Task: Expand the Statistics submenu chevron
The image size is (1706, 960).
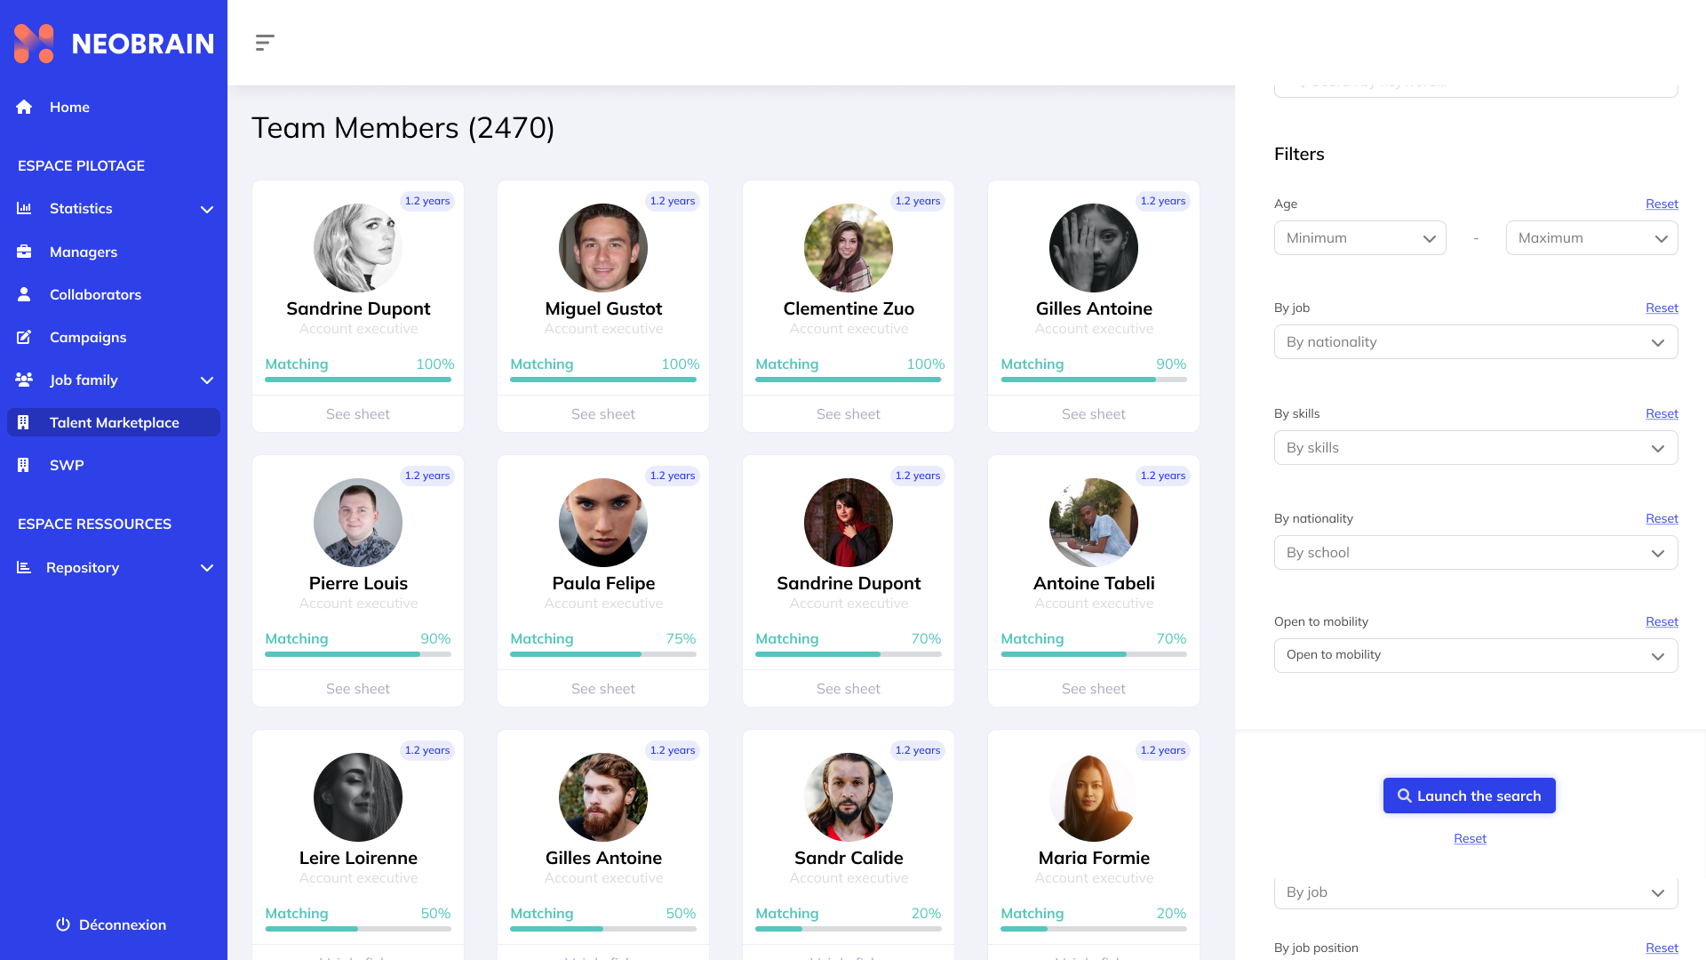Action: [207, 209]
